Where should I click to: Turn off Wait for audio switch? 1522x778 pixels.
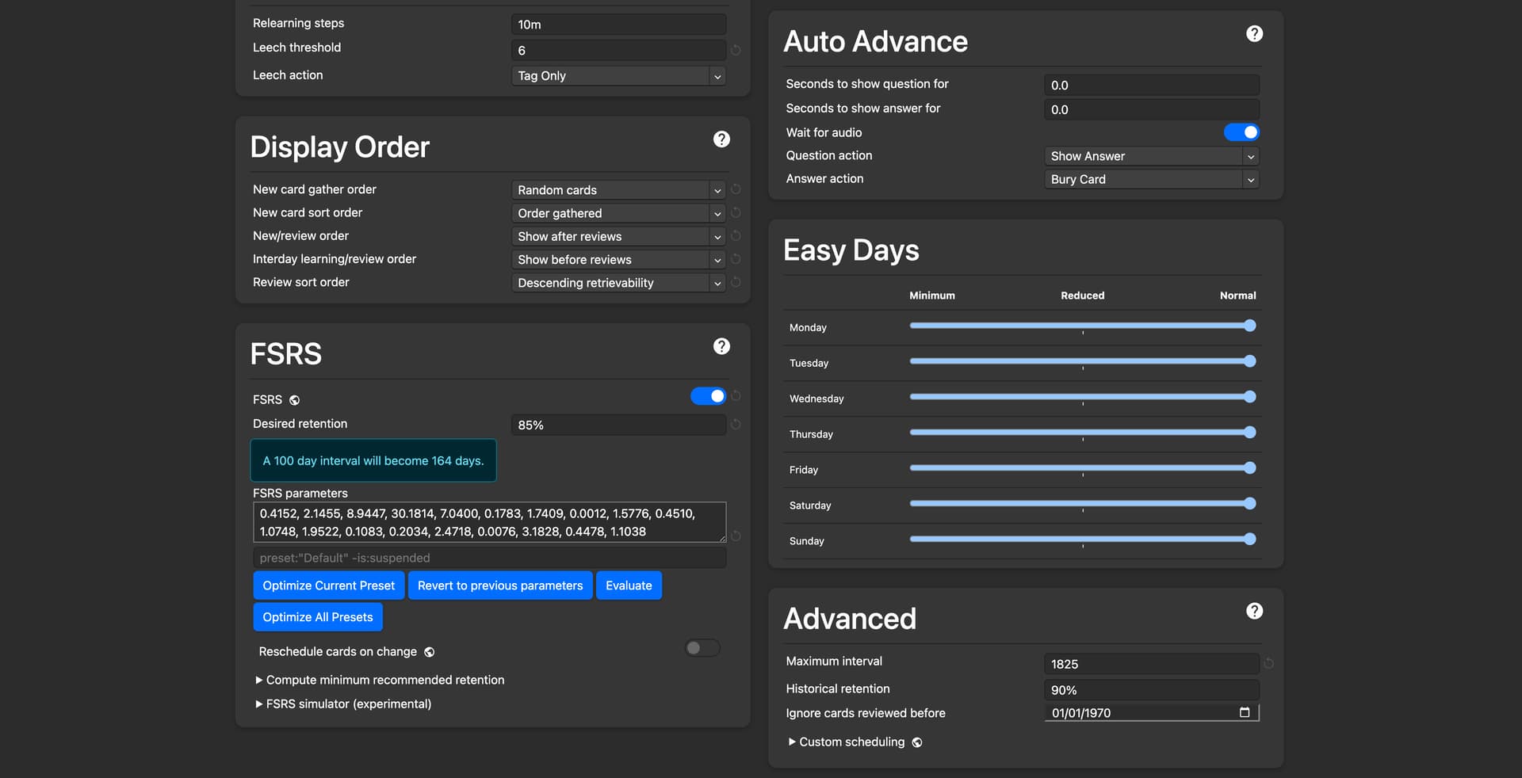point(1241,132)
